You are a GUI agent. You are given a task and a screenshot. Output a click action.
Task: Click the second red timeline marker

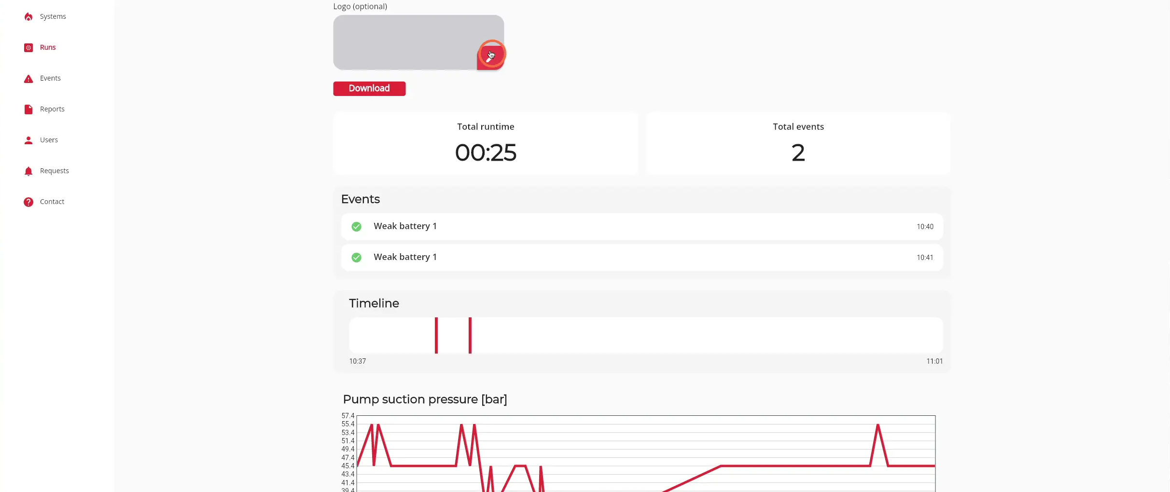(x=470, y=335)
